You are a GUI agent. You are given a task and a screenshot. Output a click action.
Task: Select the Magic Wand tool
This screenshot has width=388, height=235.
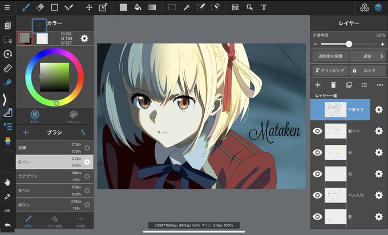tap(187, 7)
